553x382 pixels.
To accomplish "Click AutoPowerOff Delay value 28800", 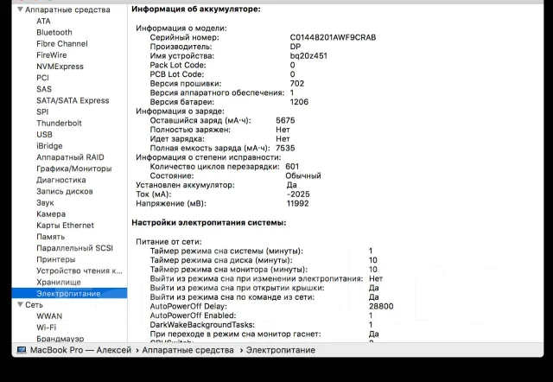I will 381,306.
